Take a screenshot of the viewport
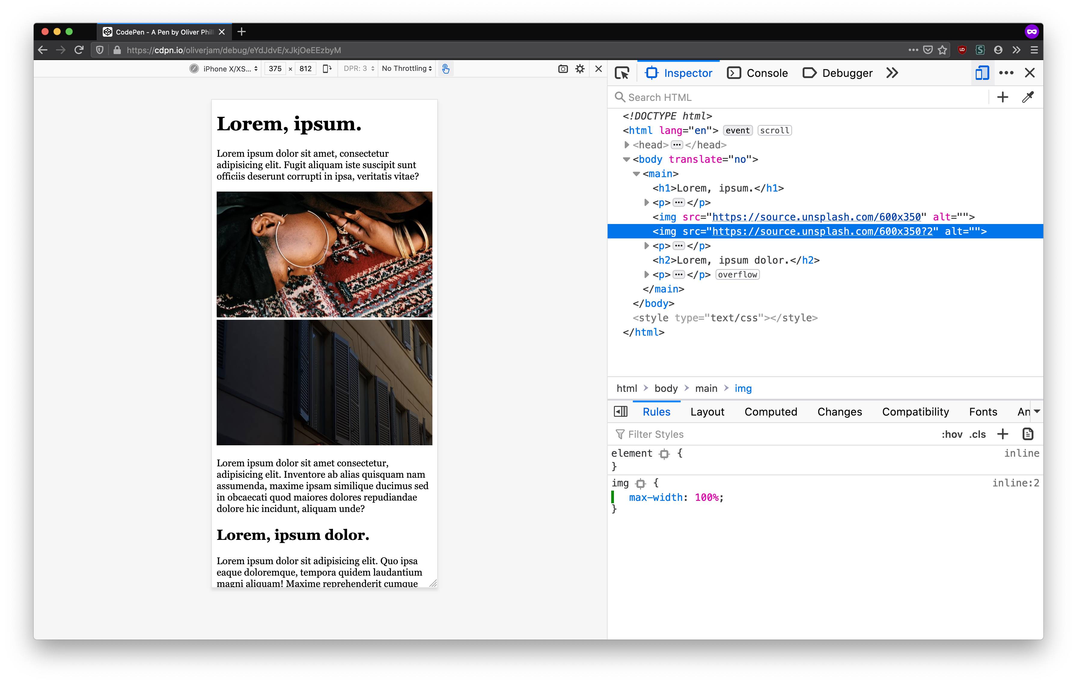The height and width of the screenshot is (684, 1077). pos(563,69)
